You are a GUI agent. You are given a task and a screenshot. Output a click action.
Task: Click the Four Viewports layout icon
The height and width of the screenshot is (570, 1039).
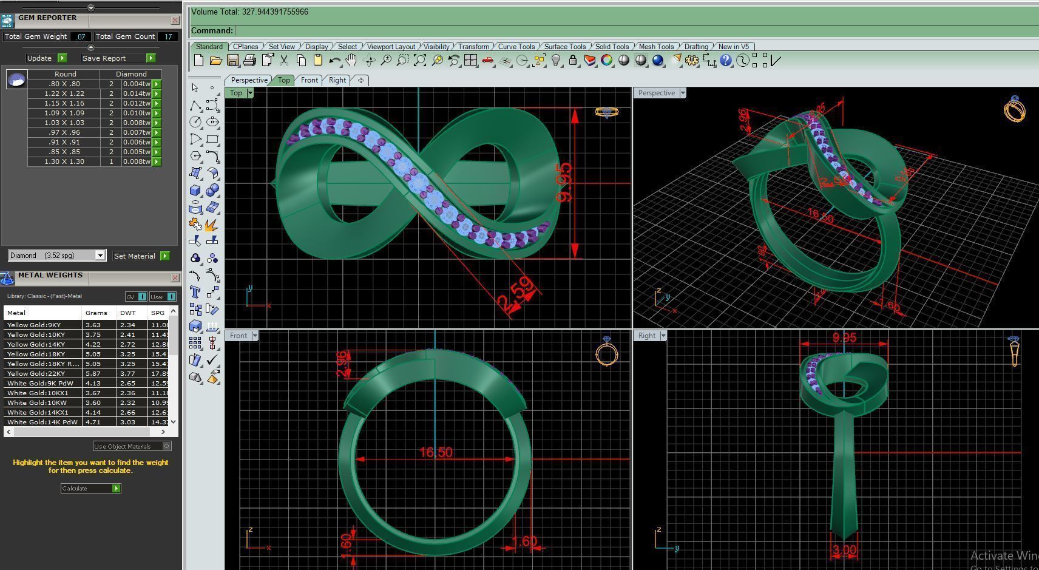(x=470, y=60)
